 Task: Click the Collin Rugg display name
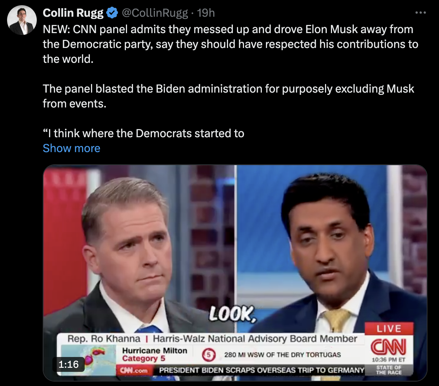tap(73, 13)
